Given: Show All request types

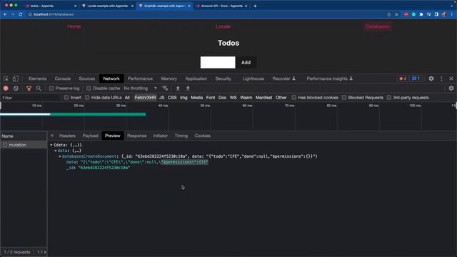Looking at the screenshot, I should pyautogui.click(x=127, y=98).
